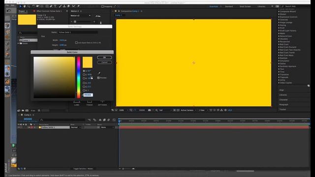Select the Clone Stamp tool
The image size is (315, 177).
(64, 6)
